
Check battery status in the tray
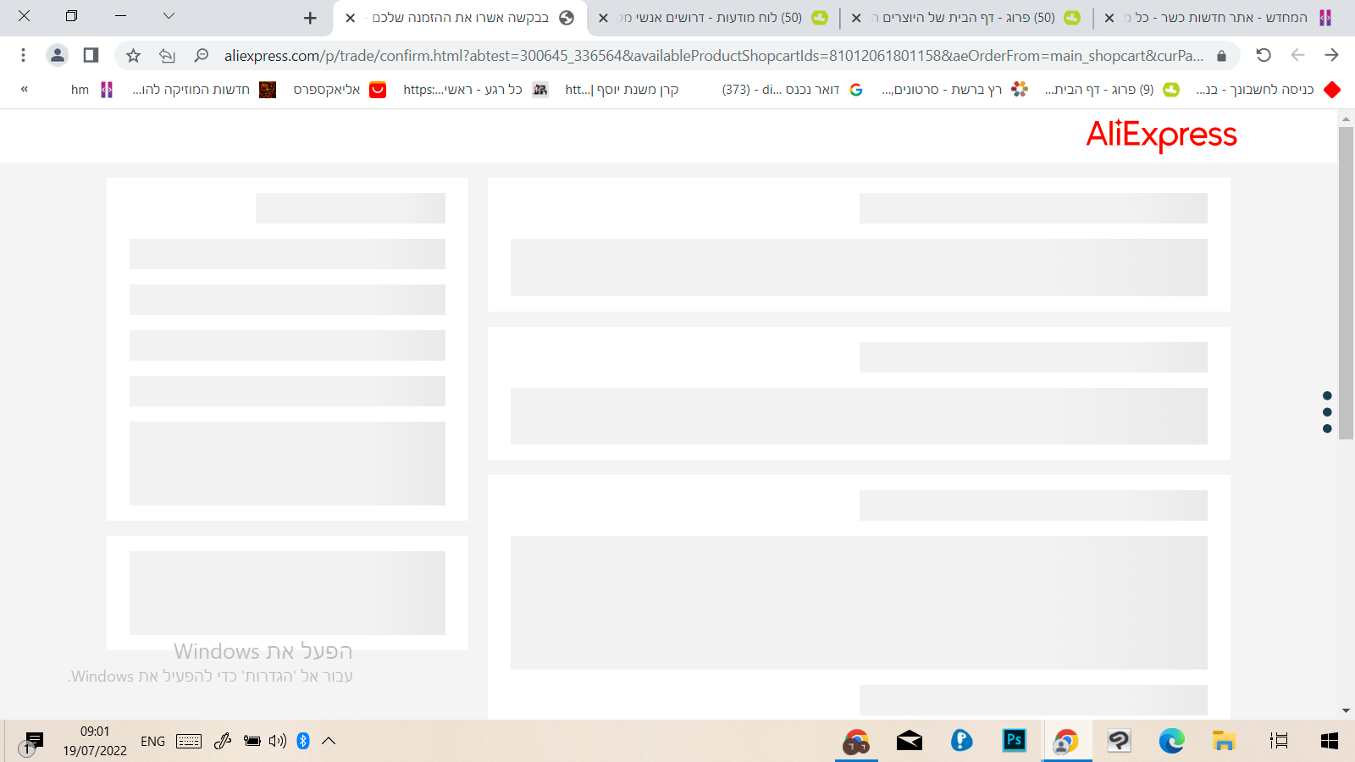252,742
